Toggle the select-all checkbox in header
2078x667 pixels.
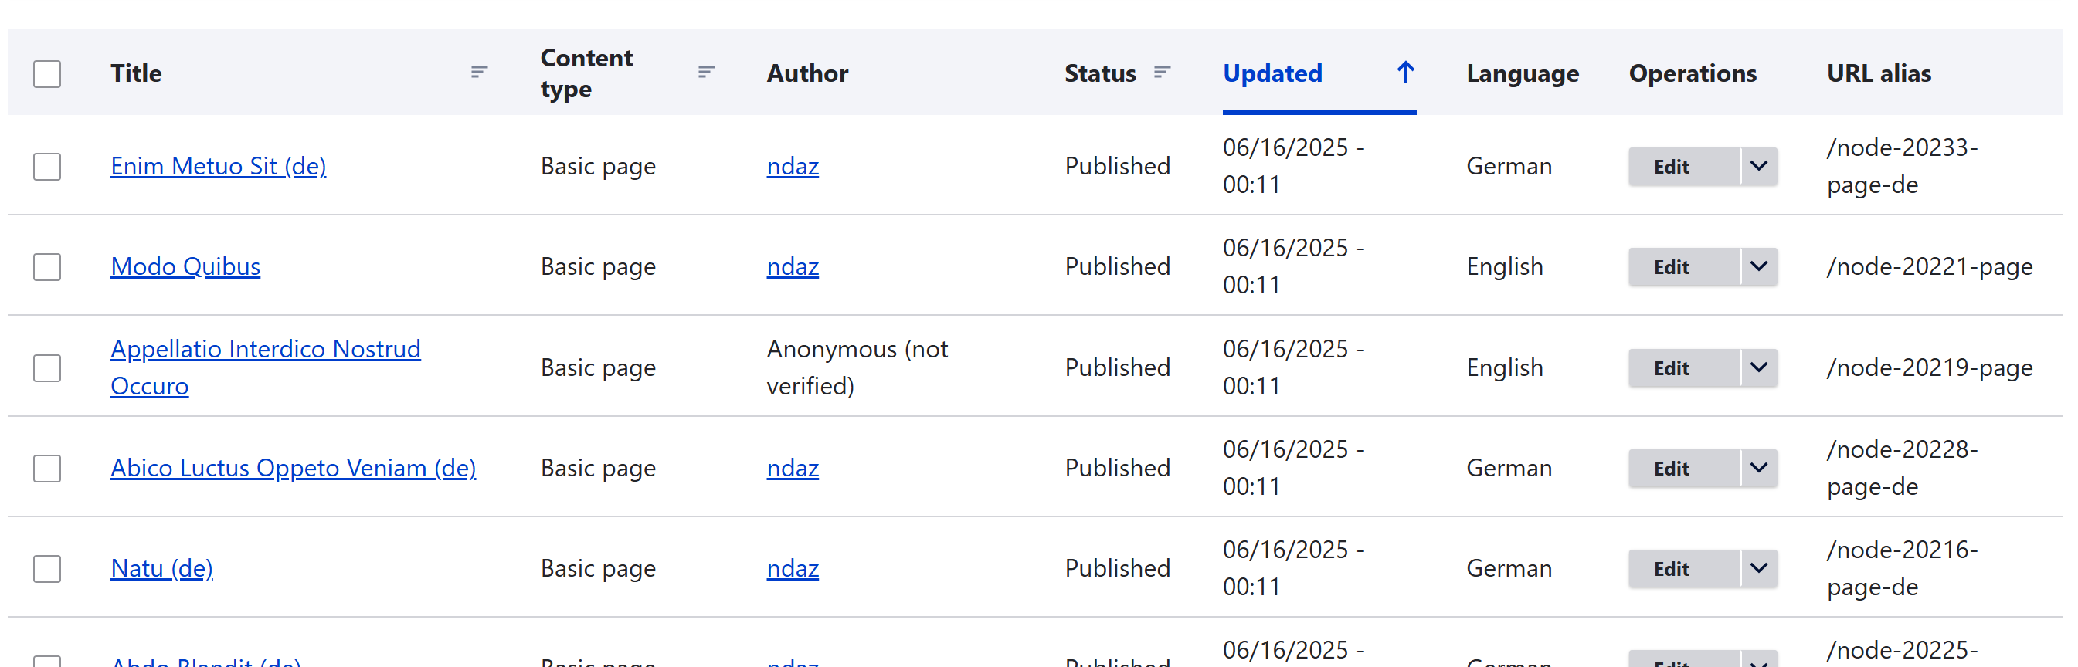[47, 73]
